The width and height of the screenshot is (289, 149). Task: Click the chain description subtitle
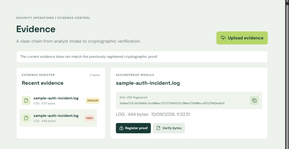click(x=79, y=41)
